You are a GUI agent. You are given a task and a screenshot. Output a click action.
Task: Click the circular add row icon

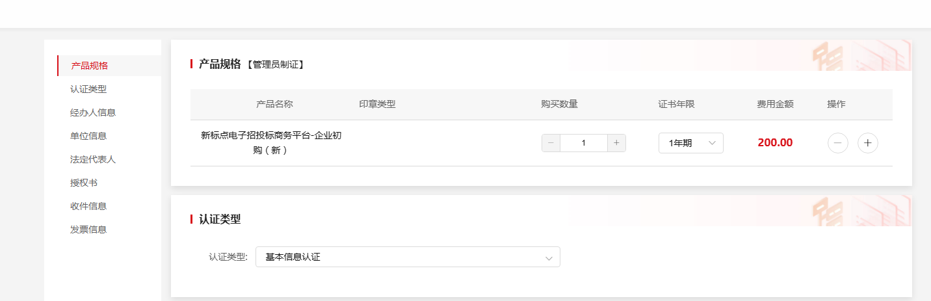pos(867,143)
